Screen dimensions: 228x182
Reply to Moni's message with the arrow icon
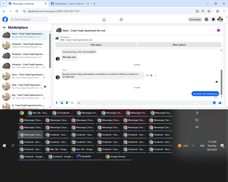(x=151, y=76)
